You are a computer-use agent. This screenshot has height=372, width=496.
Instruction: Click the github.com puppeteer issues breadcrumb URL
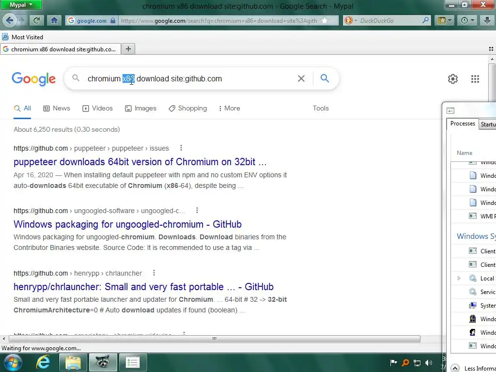(91, 148)
